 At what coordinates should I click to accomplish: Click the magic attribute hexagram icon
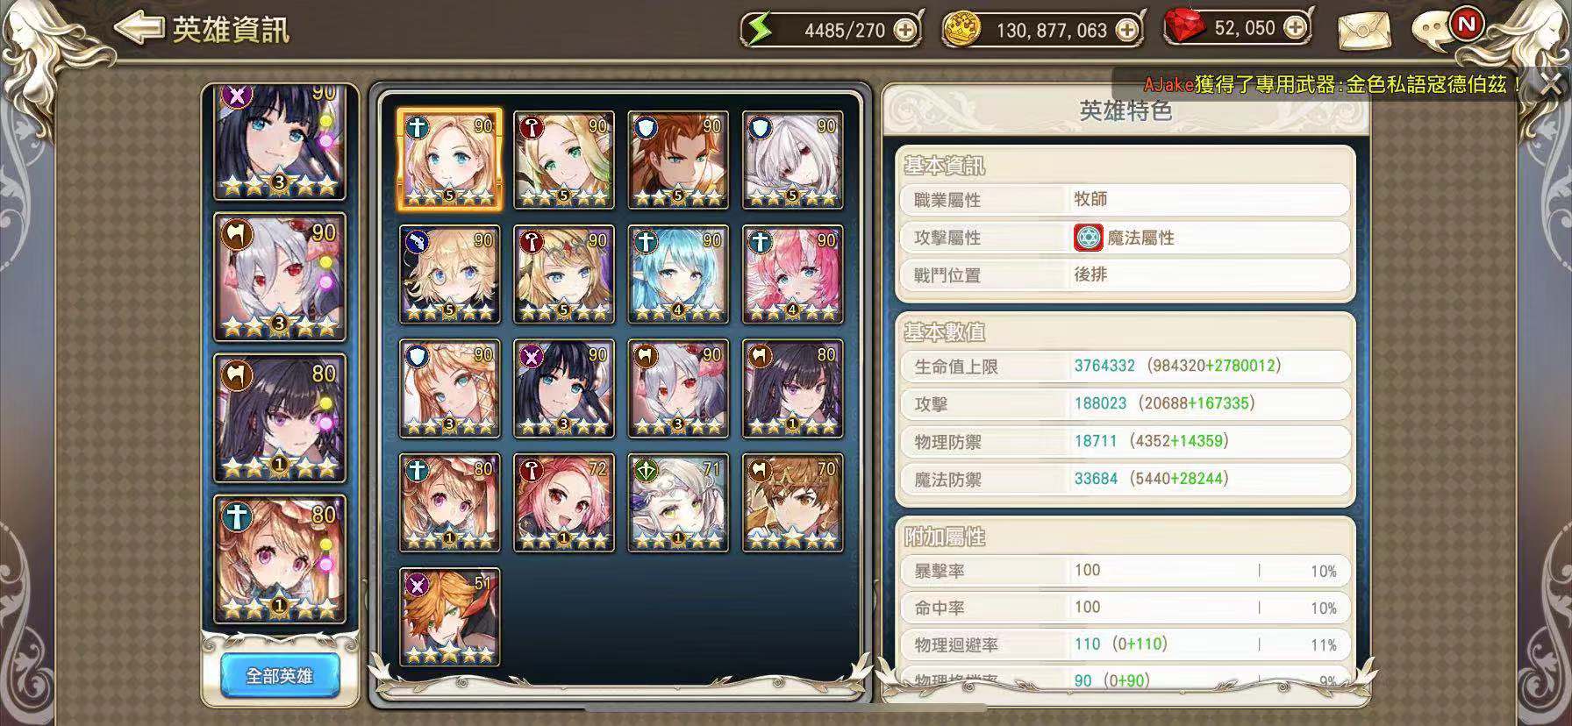pos(1089,238)
